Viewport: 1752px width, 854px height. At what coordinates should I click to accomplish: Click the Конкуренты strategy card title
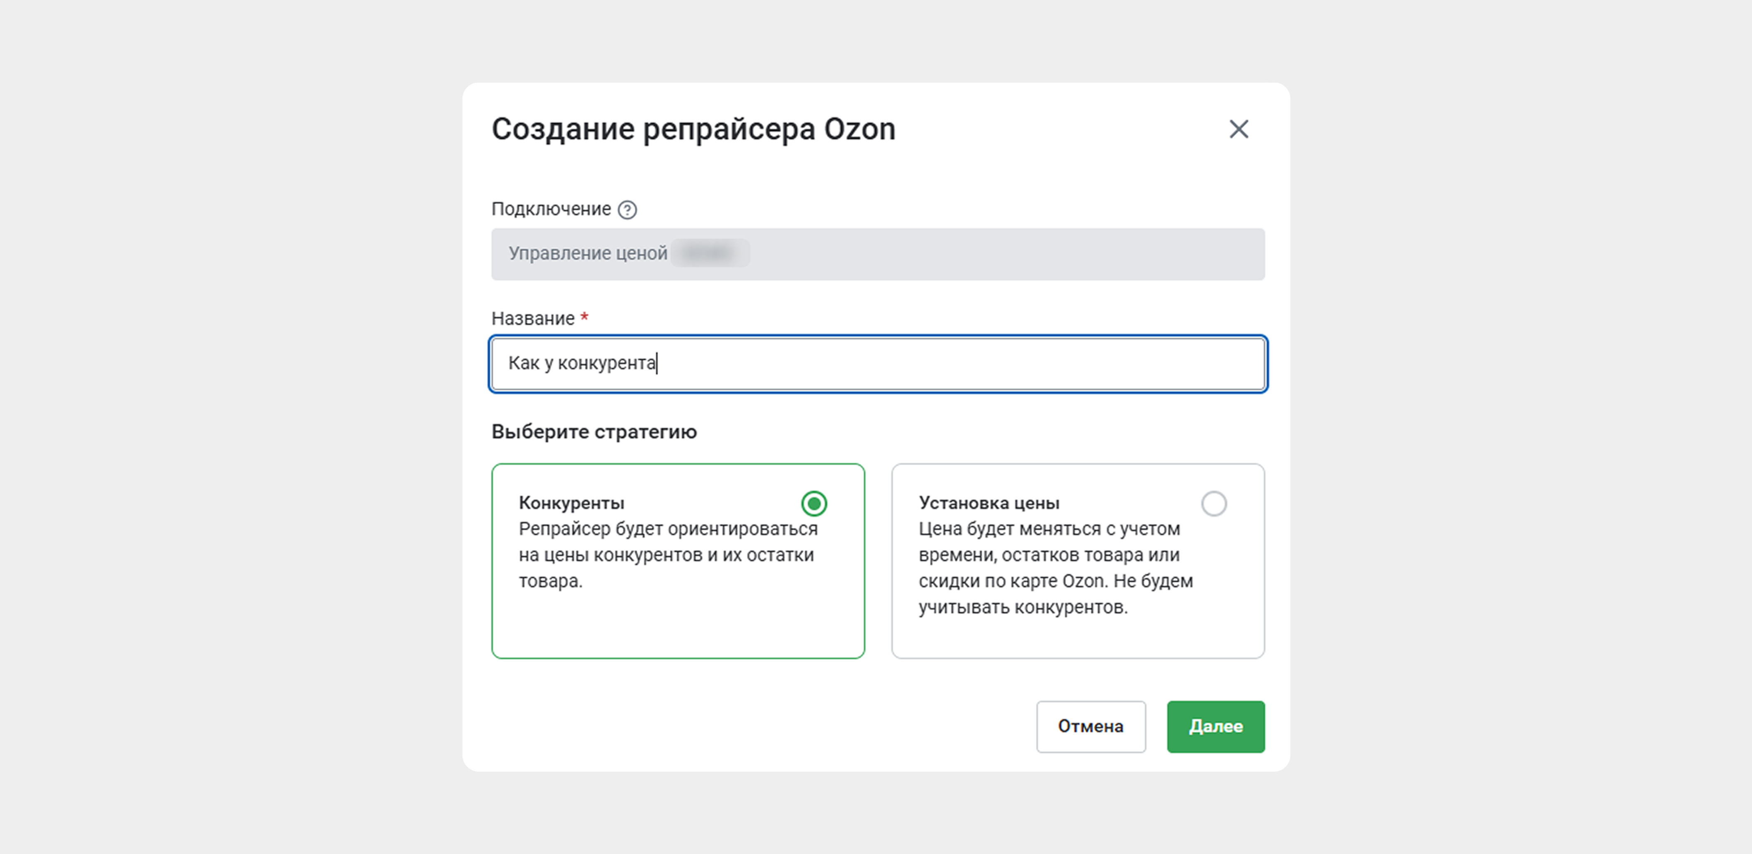click(x=571, y=503)
